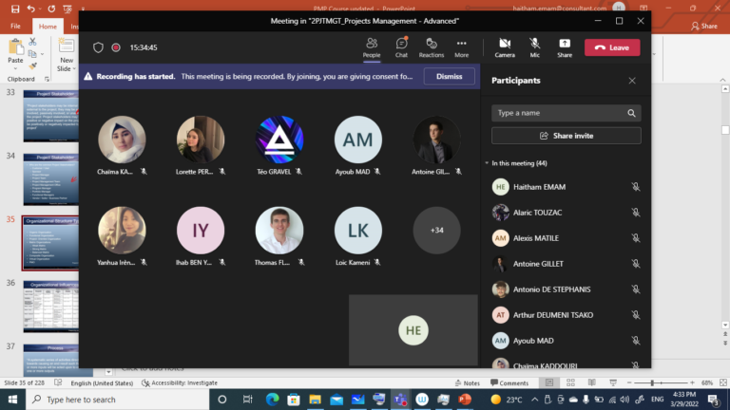
Task: Turn on the Camera
Action: pos(505,47)
